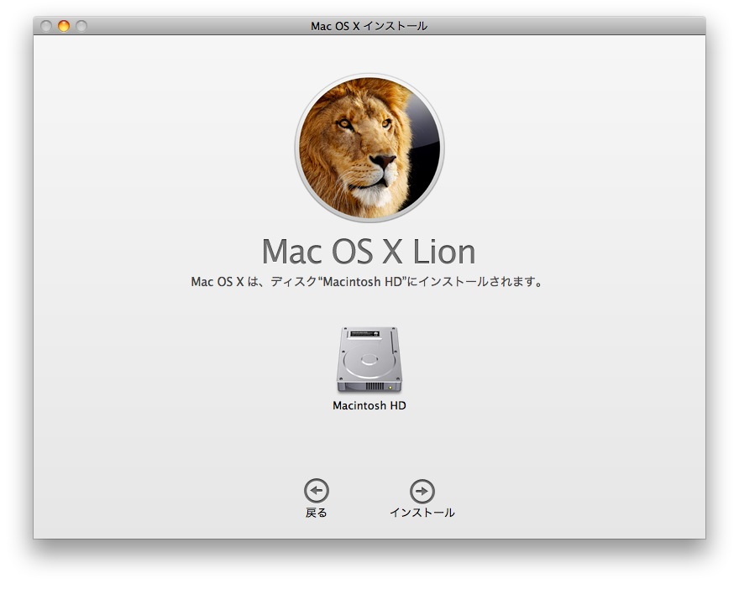Click the right-arrow install icon
This screenshot has width=739, height=589.
(x=422, y=491)
